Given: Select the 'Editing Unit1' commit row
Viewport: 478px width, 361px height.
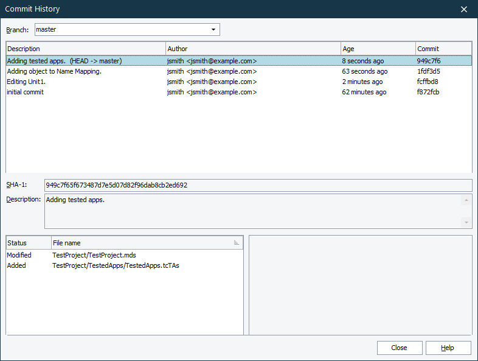Looking at the screenshot, I should point(30,82).
